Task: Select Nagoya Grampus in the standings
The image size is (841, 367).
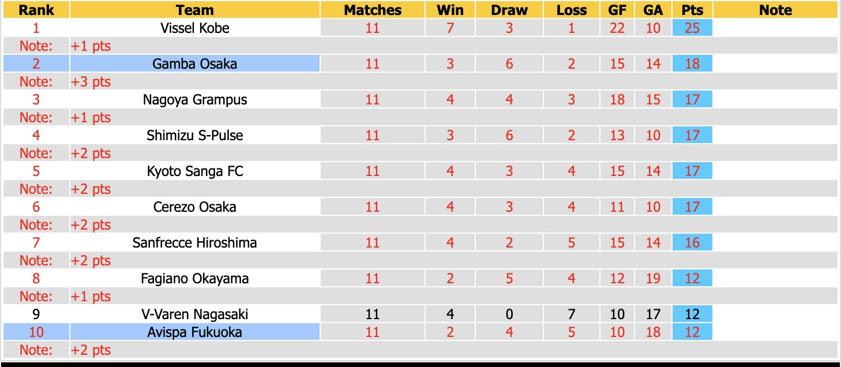Action: coord(195,99)
